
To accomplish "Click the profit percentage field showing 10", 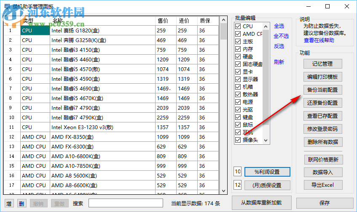I will pos(237,172).
